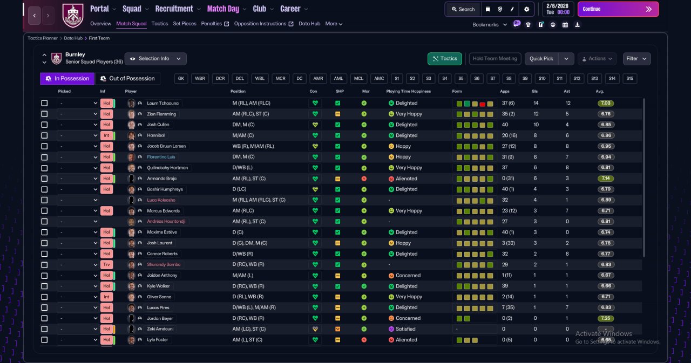Select the GK position slot
The image size is (691, 363).
(181, 79)
